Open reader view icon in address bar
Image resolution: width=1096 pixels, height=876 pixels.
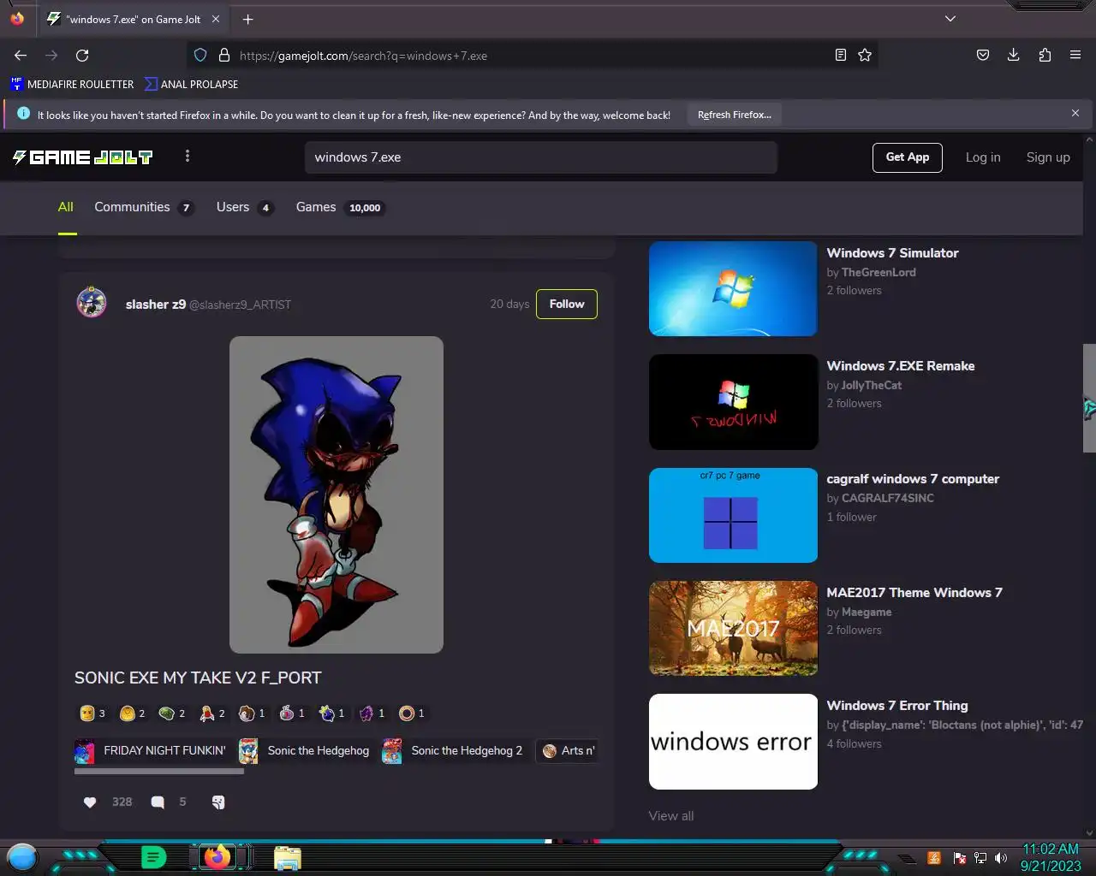841,56
